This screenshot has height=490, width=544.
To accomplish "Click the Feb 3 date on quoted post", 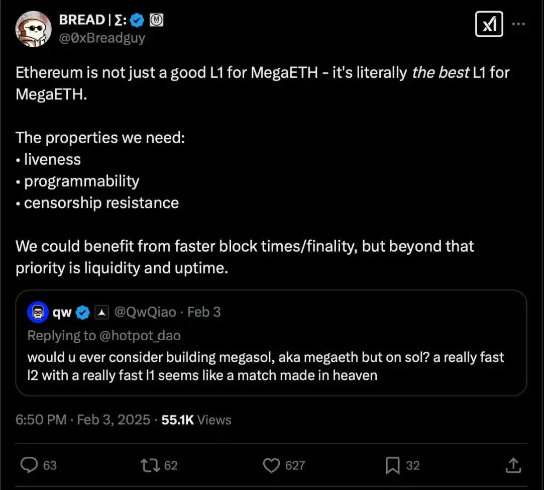I will [204, 313].
